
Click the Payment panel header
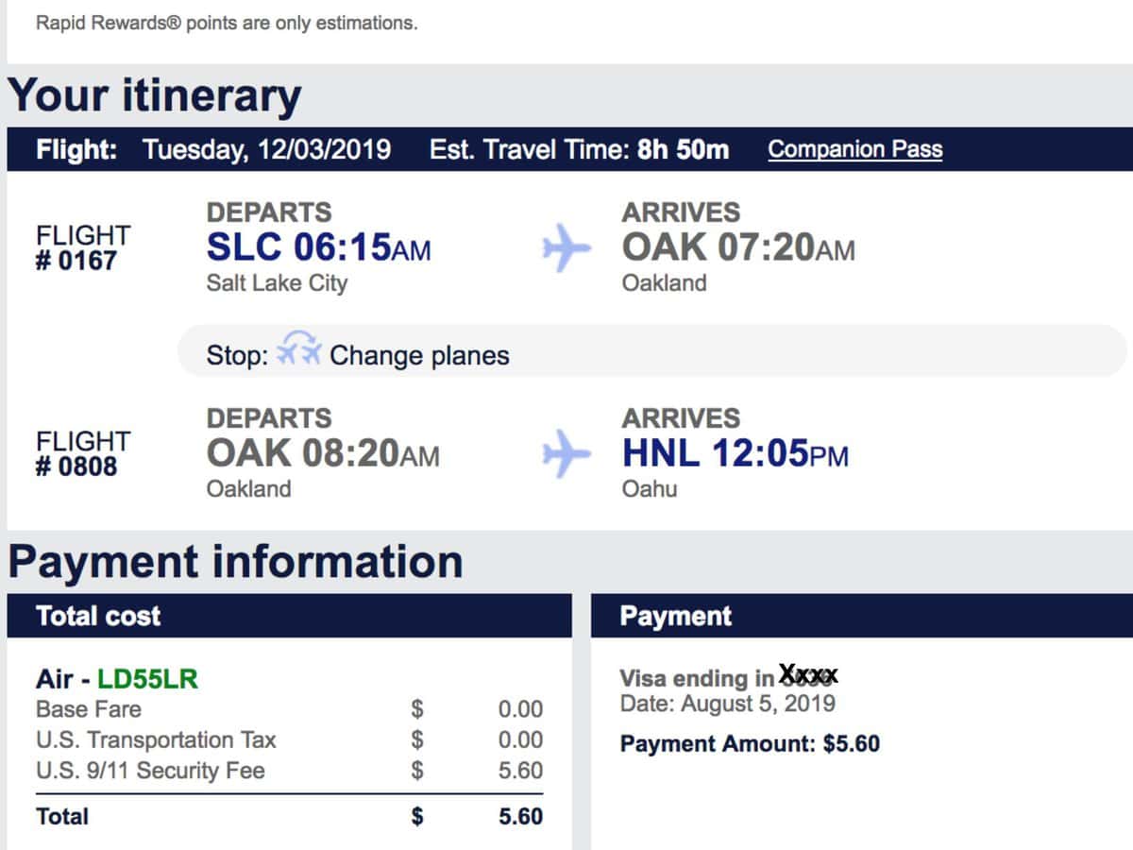862,616
